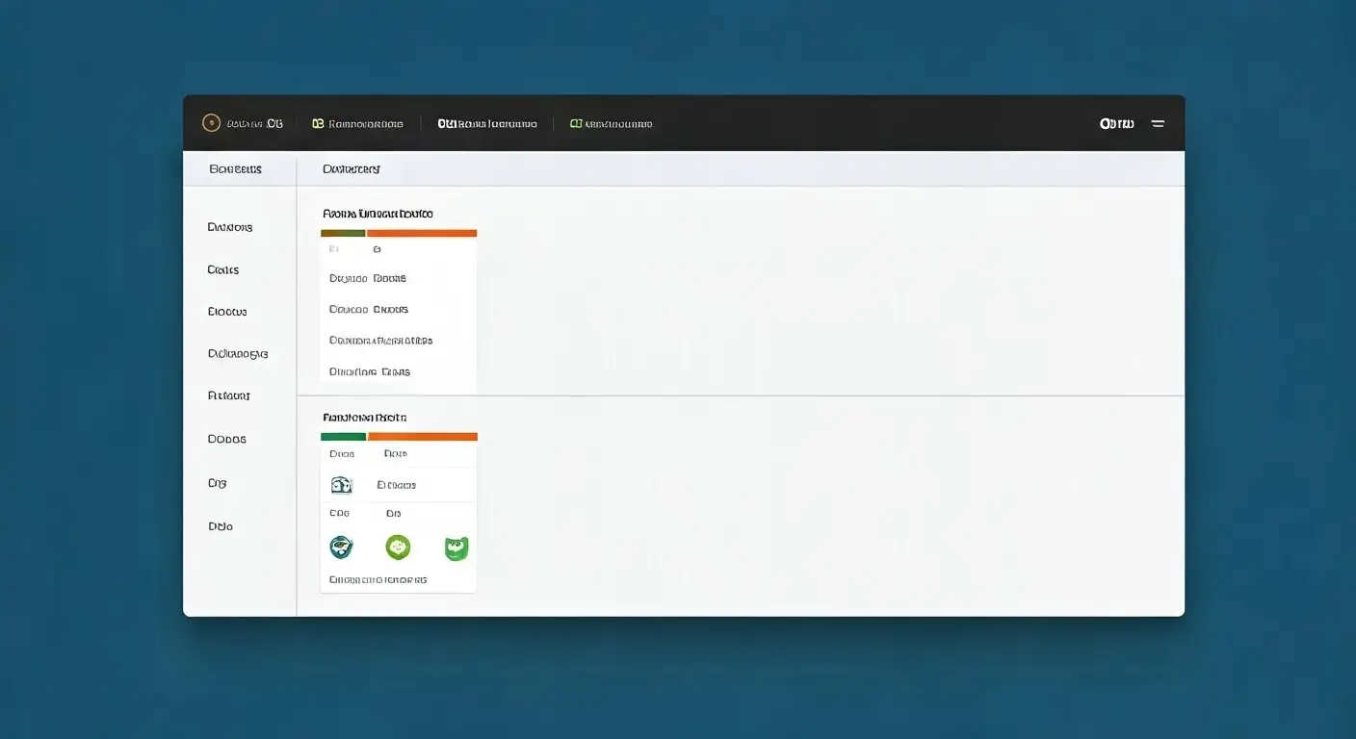Click orange segment of upper card's color bar
Image resolution: width=1356 pixels, height=739 pixels.
click(x=422, y=233)
